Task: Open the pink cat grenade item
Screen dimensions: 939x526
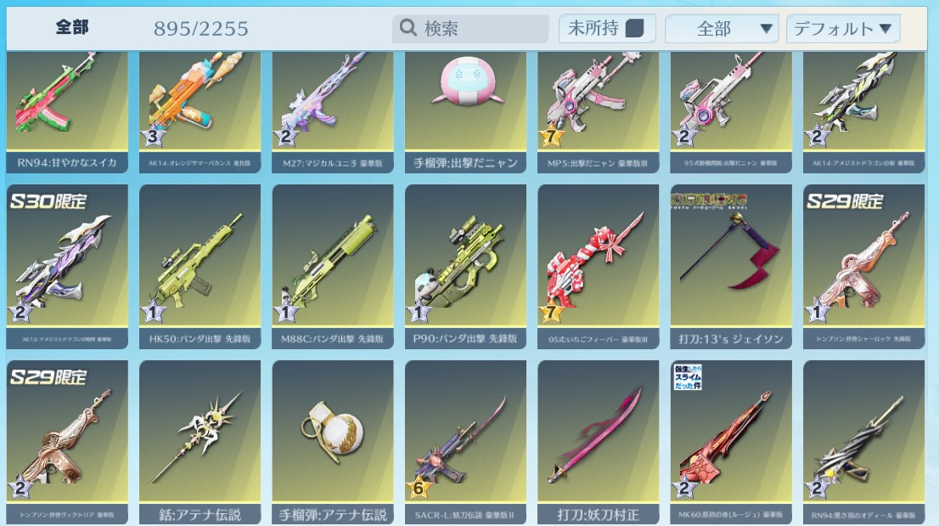Action: click(x=465, y=112)
